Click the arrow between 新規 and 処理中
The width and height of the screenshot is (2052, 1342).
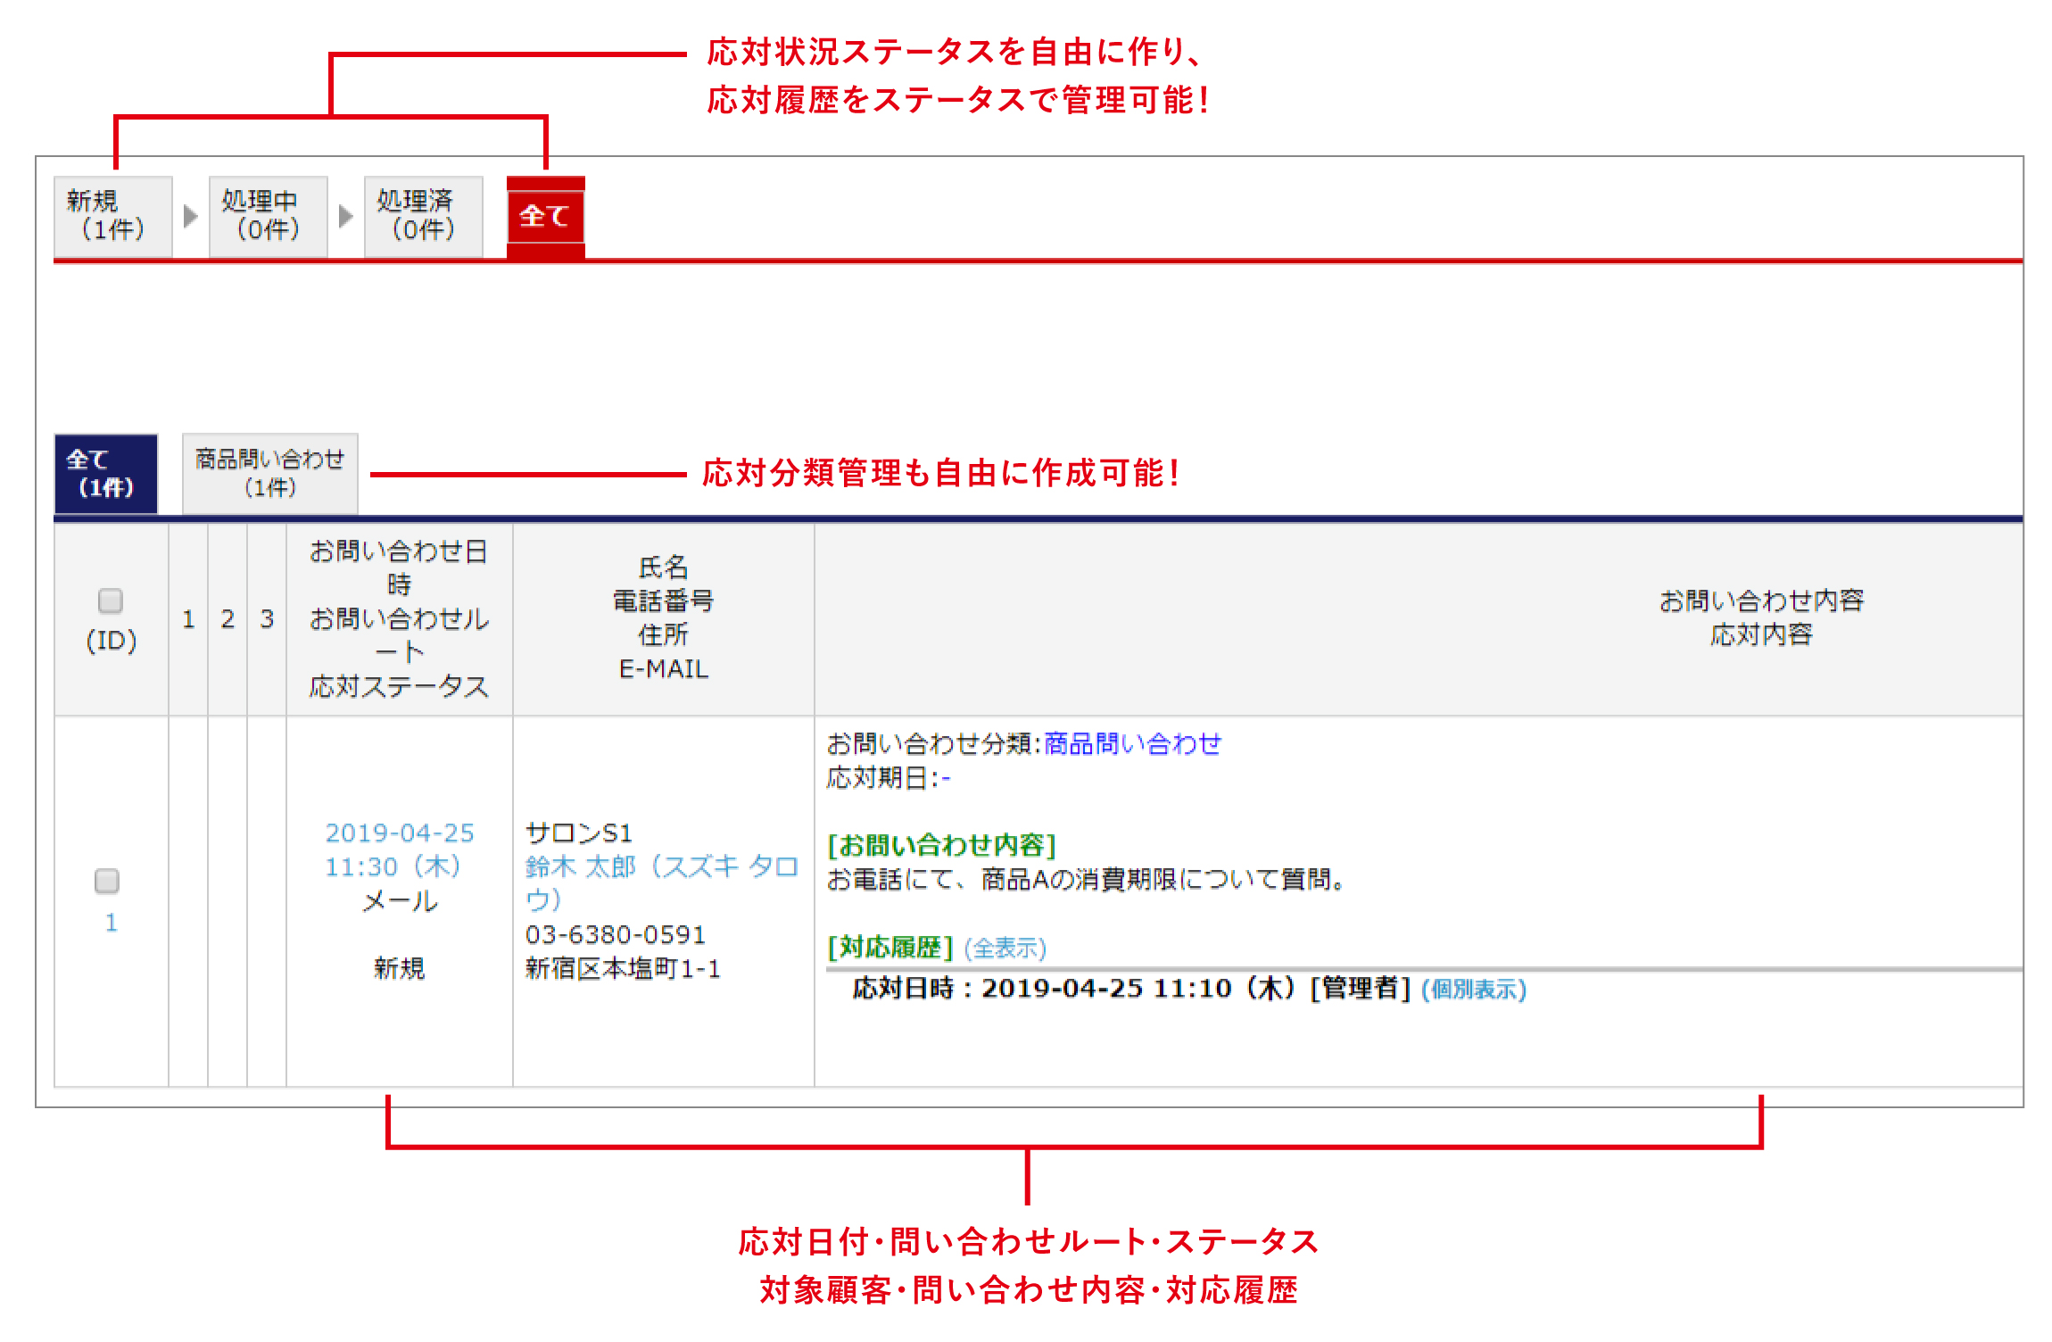pos(189,216)
